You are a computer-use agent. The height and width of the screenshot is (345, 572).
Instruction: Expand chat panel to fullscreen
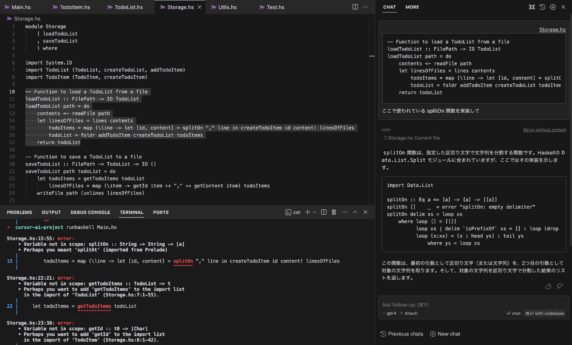pyautogui.click(x=532, y=7)
